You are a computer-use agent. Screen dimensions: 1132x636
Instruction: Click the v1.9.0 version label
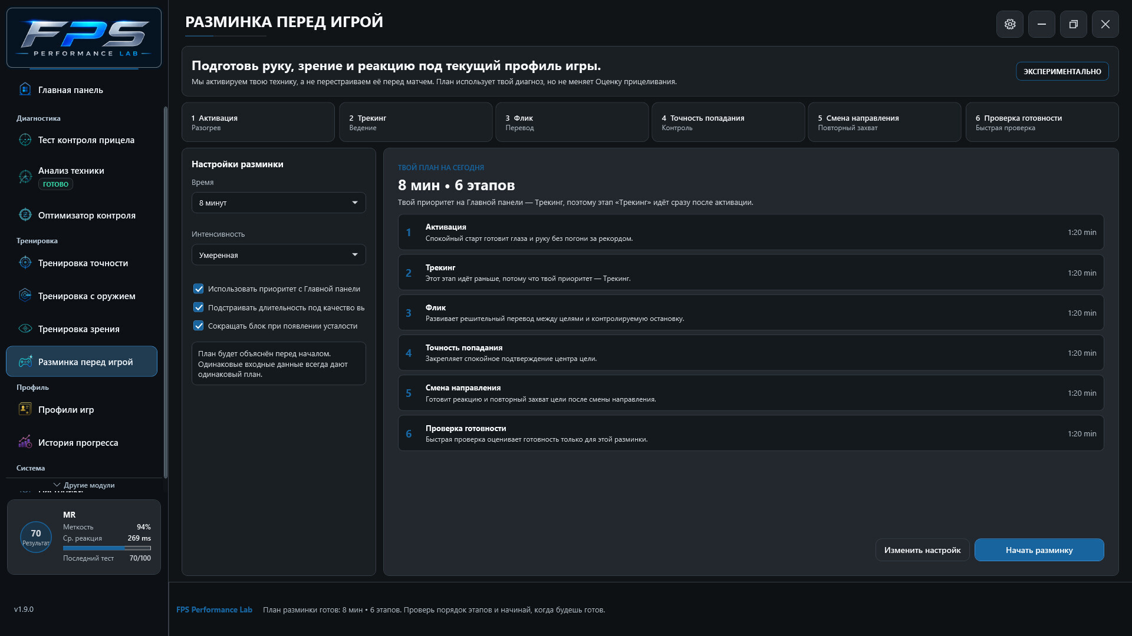pos(24,609)
